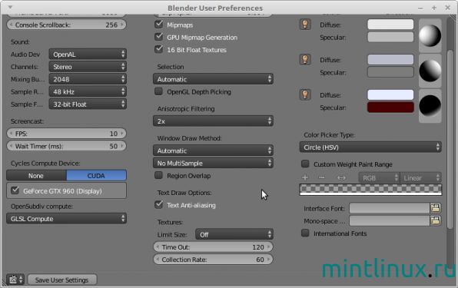Disable the Mipmaps checkbox

[158, 25]
